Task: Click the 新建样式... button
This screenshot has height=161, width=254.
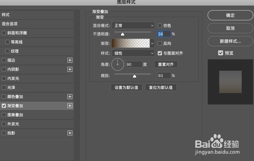Action: [230, 41]
